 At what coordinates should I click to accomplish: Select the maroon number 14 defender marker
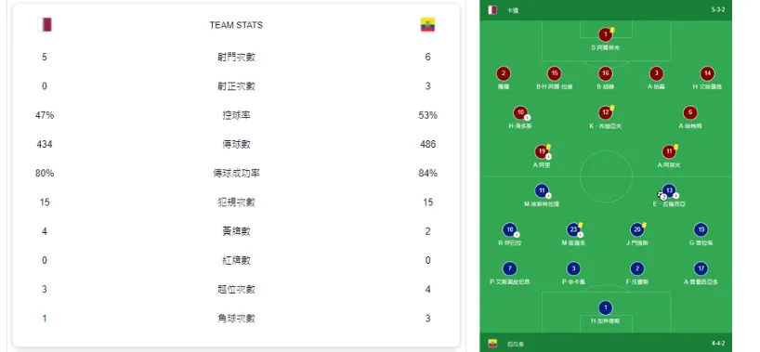click(707, 73)
